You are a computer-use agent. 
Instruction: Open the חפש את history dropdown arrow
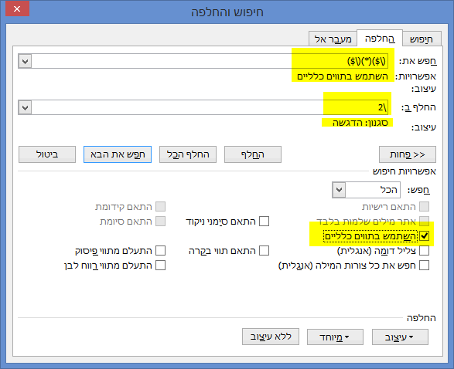[x=25, y=61]
